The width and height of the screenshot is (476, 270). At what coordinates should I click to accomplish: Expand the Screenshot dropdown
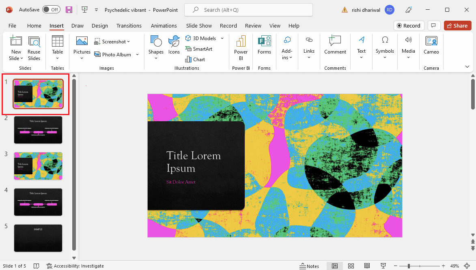coord(129,42)
